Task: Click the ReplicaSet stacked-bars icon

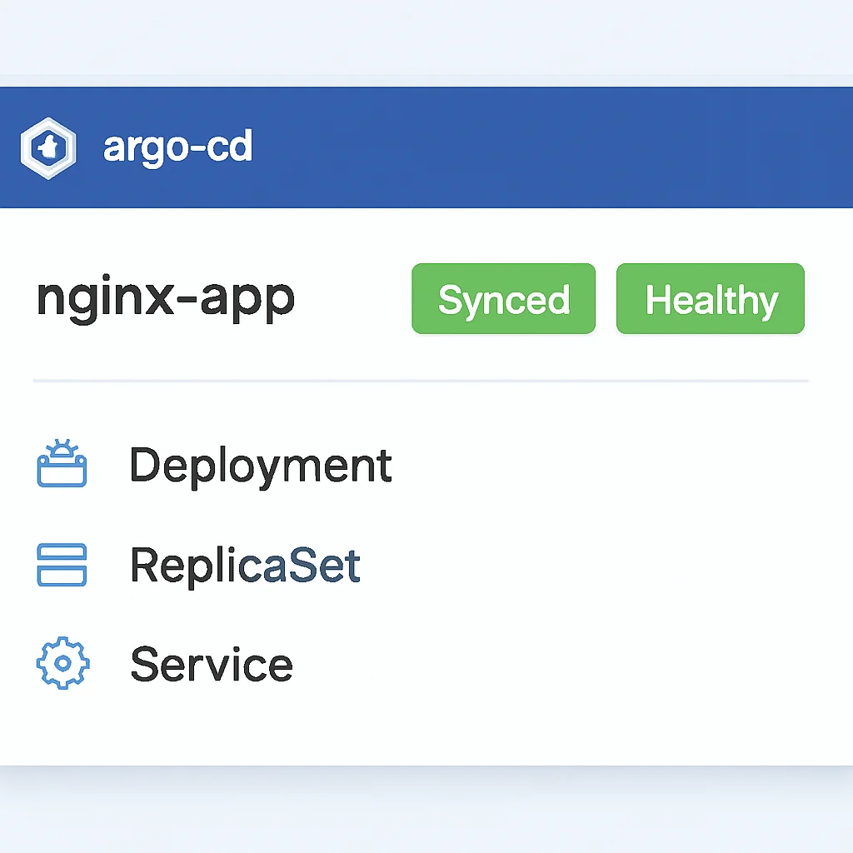Action: (62, 565)
